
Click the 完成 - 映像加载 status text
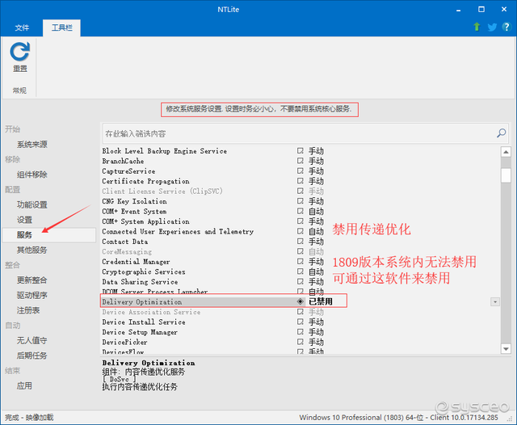29,418
